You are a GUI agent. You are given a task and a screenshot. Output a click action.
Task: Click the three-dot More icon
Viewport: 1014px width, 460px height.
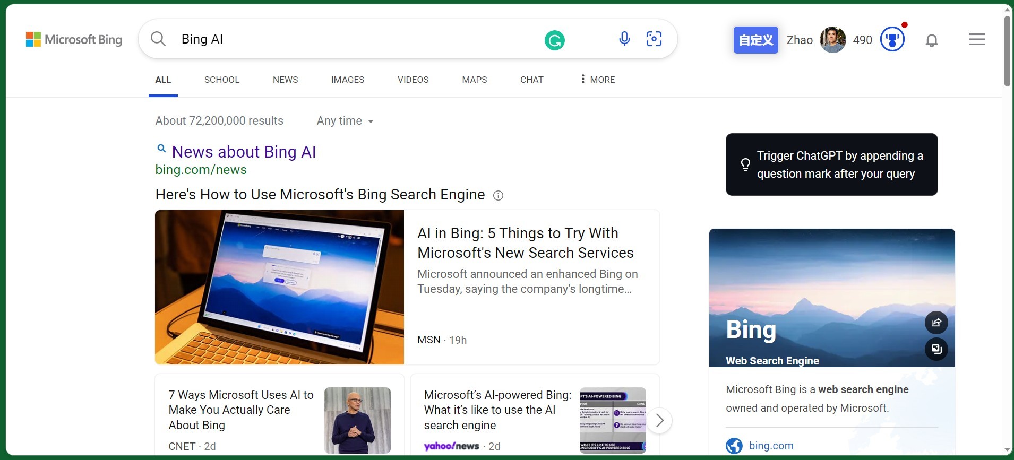point(583,79)
